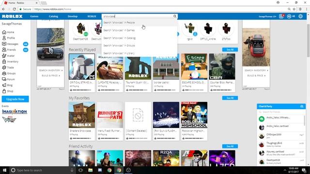Viewport: 310px width, 174px height.
Task: Click the Imagination event banner
Action: (15, 112)
